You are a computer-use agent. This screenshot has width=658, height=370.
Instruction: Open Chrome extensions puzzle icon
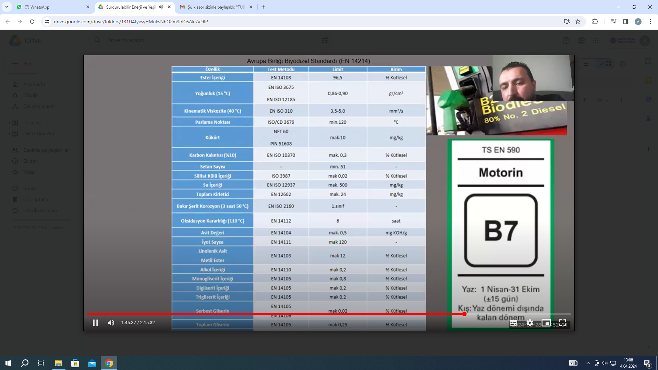point(595,22)
